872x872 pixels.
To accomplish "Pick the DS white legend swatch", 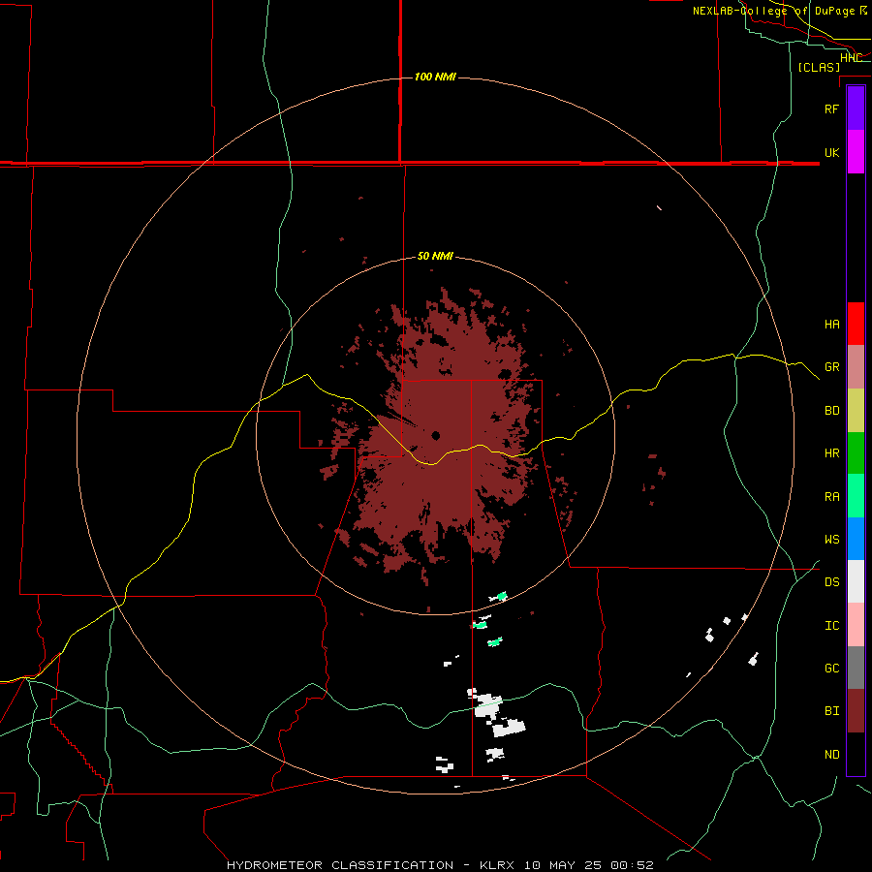I will [x=856, y=581].
